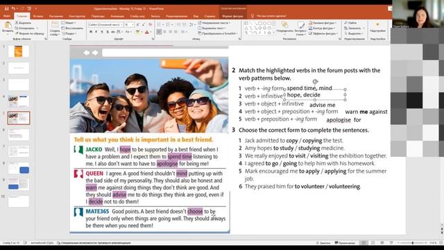
Task: Open the font size dropdown
Action: point(133,25)
